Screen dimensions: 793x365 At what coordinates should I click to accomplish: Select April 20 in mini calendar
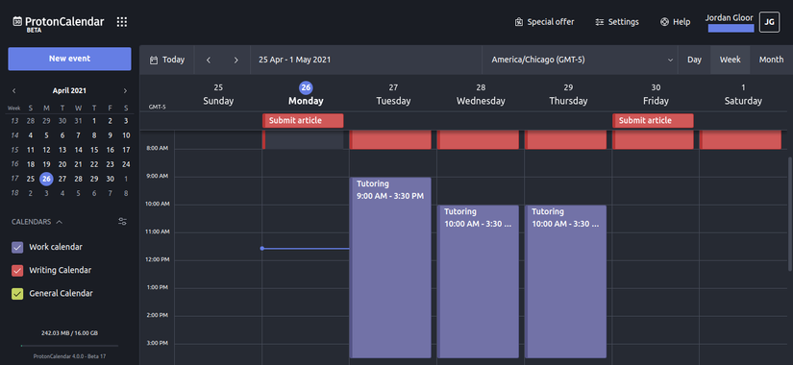click(x=62, y=164)
